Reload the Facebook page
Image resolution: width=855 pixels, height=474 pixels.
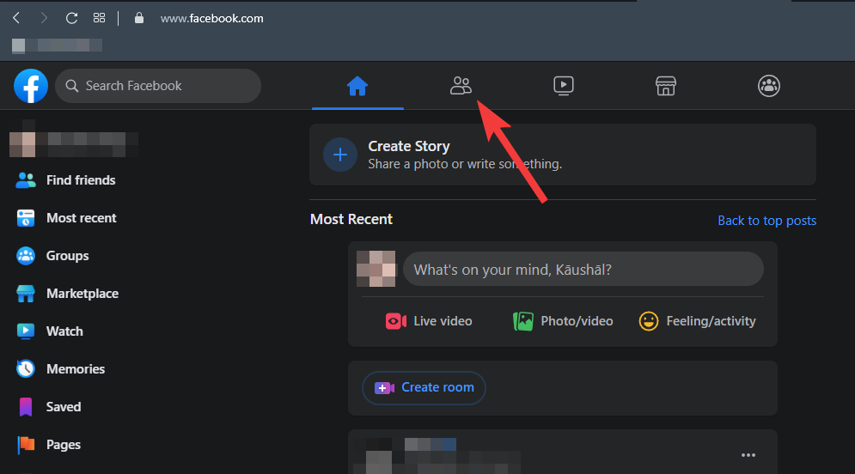click(71, 18)
